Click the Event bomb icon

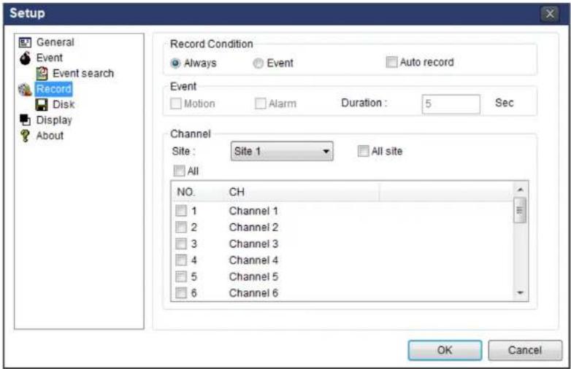pyautogui.click(x=25, y=58)
